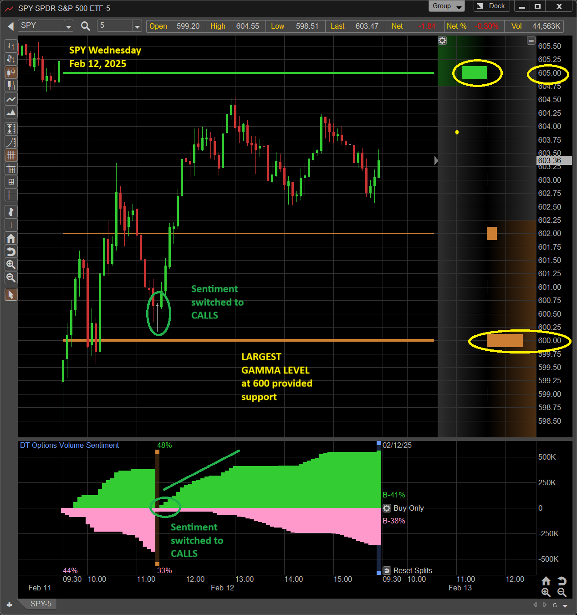Open the interval 5 dropdown arrow

pyautogui.click(x=137, y=26)
